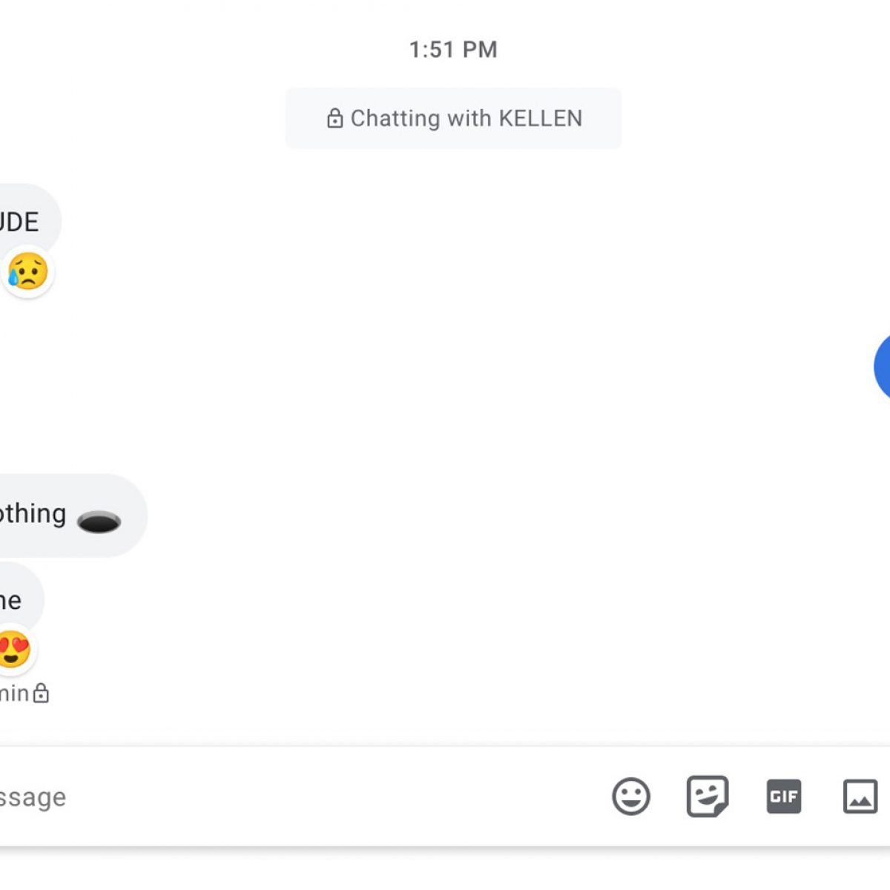Open the sticker picker icon
Screen dimensions: 890x890
pyautogui.click(x=708, y=797)
